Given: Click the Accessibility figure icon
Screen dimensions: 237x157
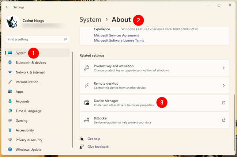Looking at the screenshot, I should 10,130.
